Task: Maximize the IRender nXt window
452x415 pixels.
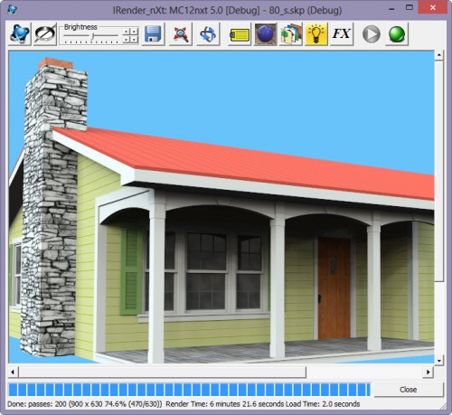Action: [410, 7]
